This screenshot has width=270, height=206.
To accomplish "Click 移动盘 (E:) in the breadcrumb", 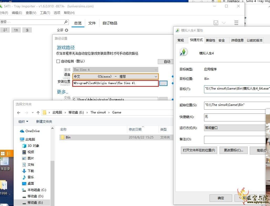I will [x=76, y=112].
